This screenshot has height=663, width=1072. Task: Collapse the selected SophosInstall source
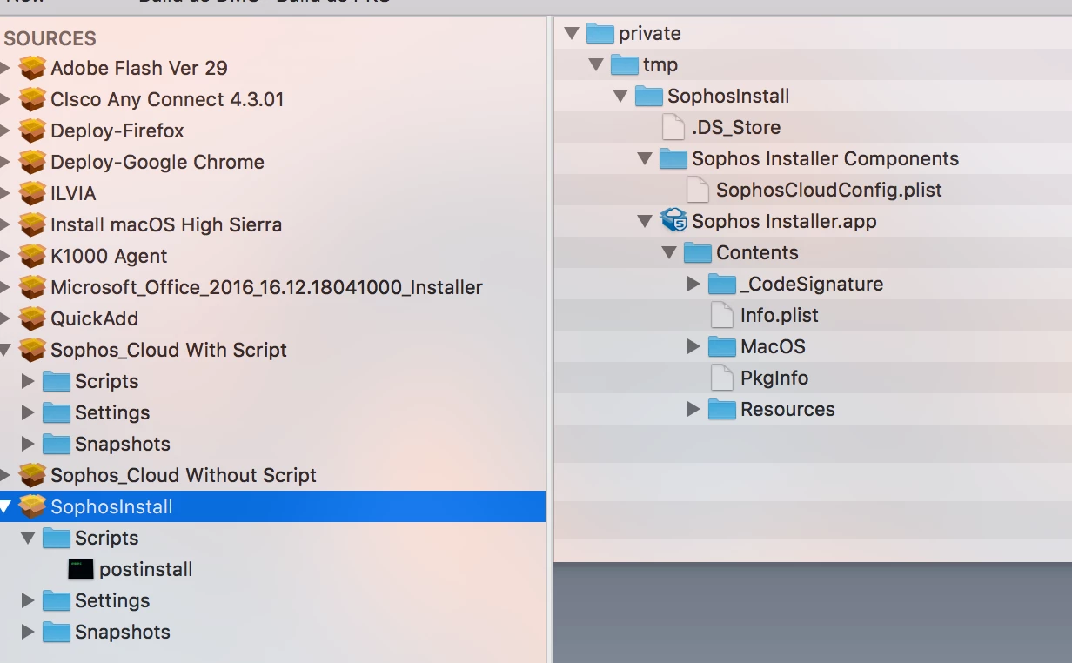(4, 506)
